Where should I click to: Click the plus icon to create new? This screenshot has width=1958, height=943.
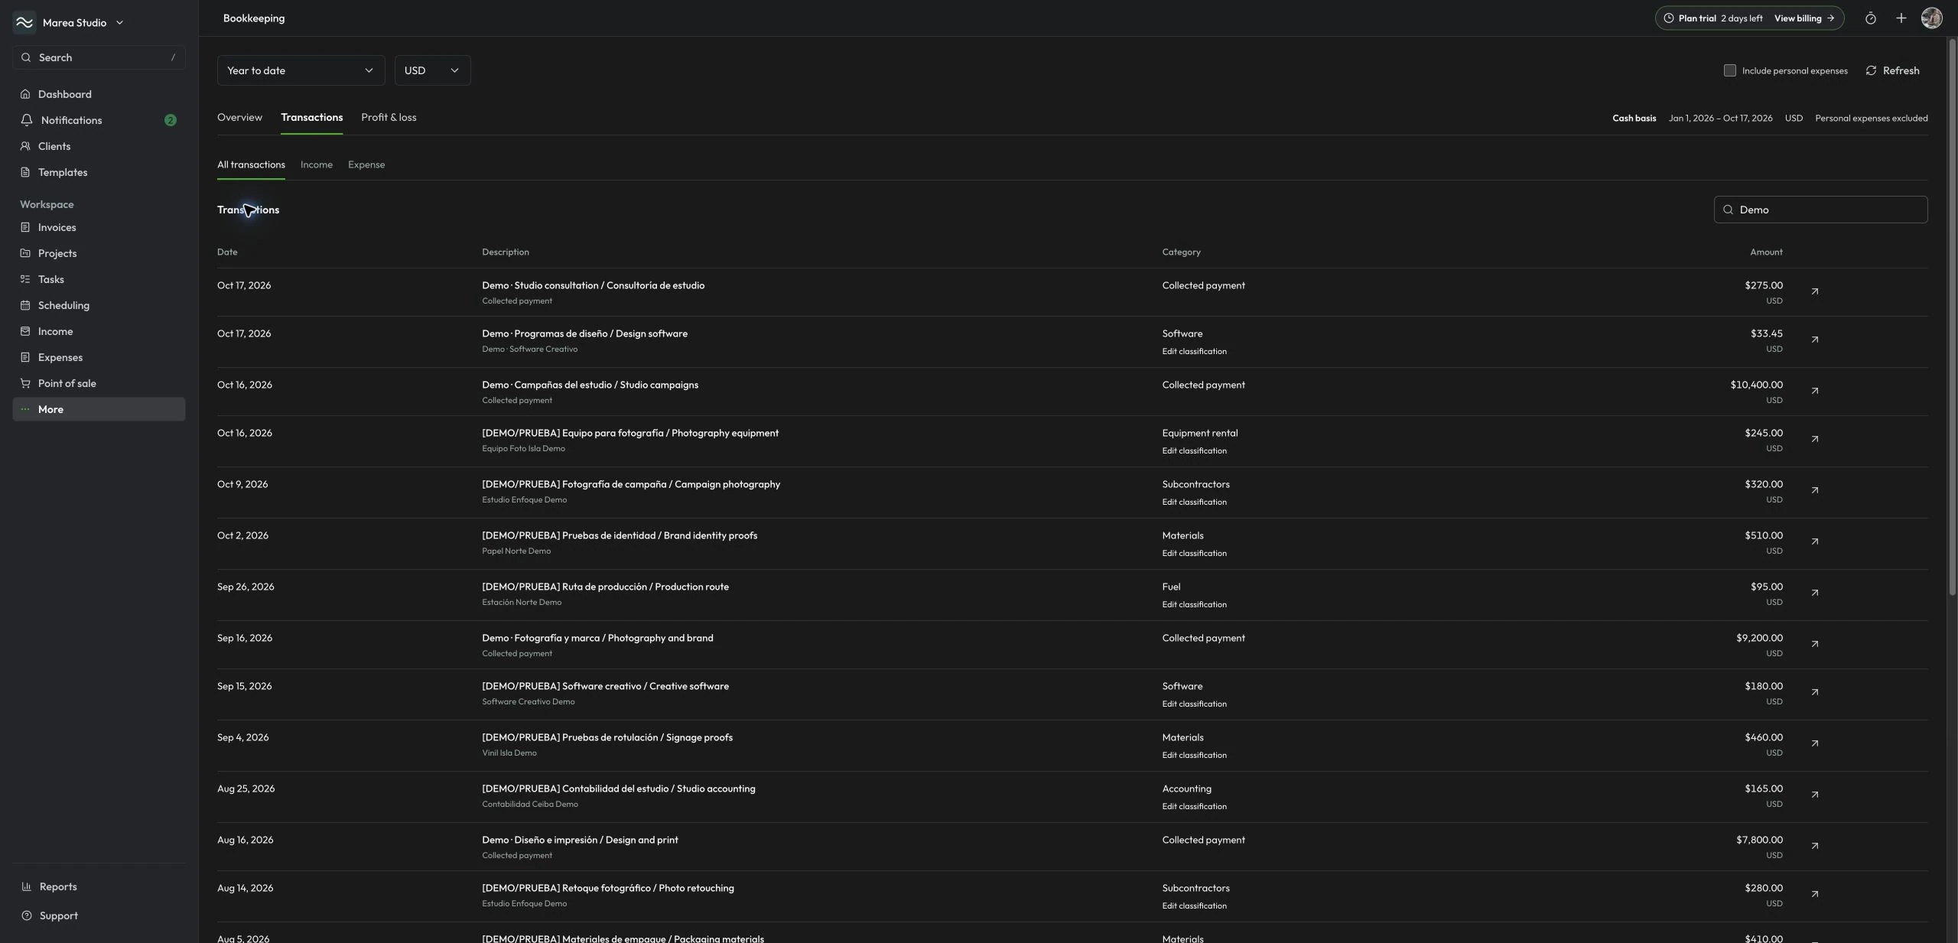pos(1901,18)
